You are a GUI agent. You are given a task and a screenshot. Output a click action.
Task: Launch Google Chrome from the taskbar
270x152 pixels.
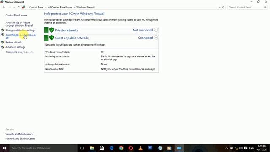pos(121,148)
